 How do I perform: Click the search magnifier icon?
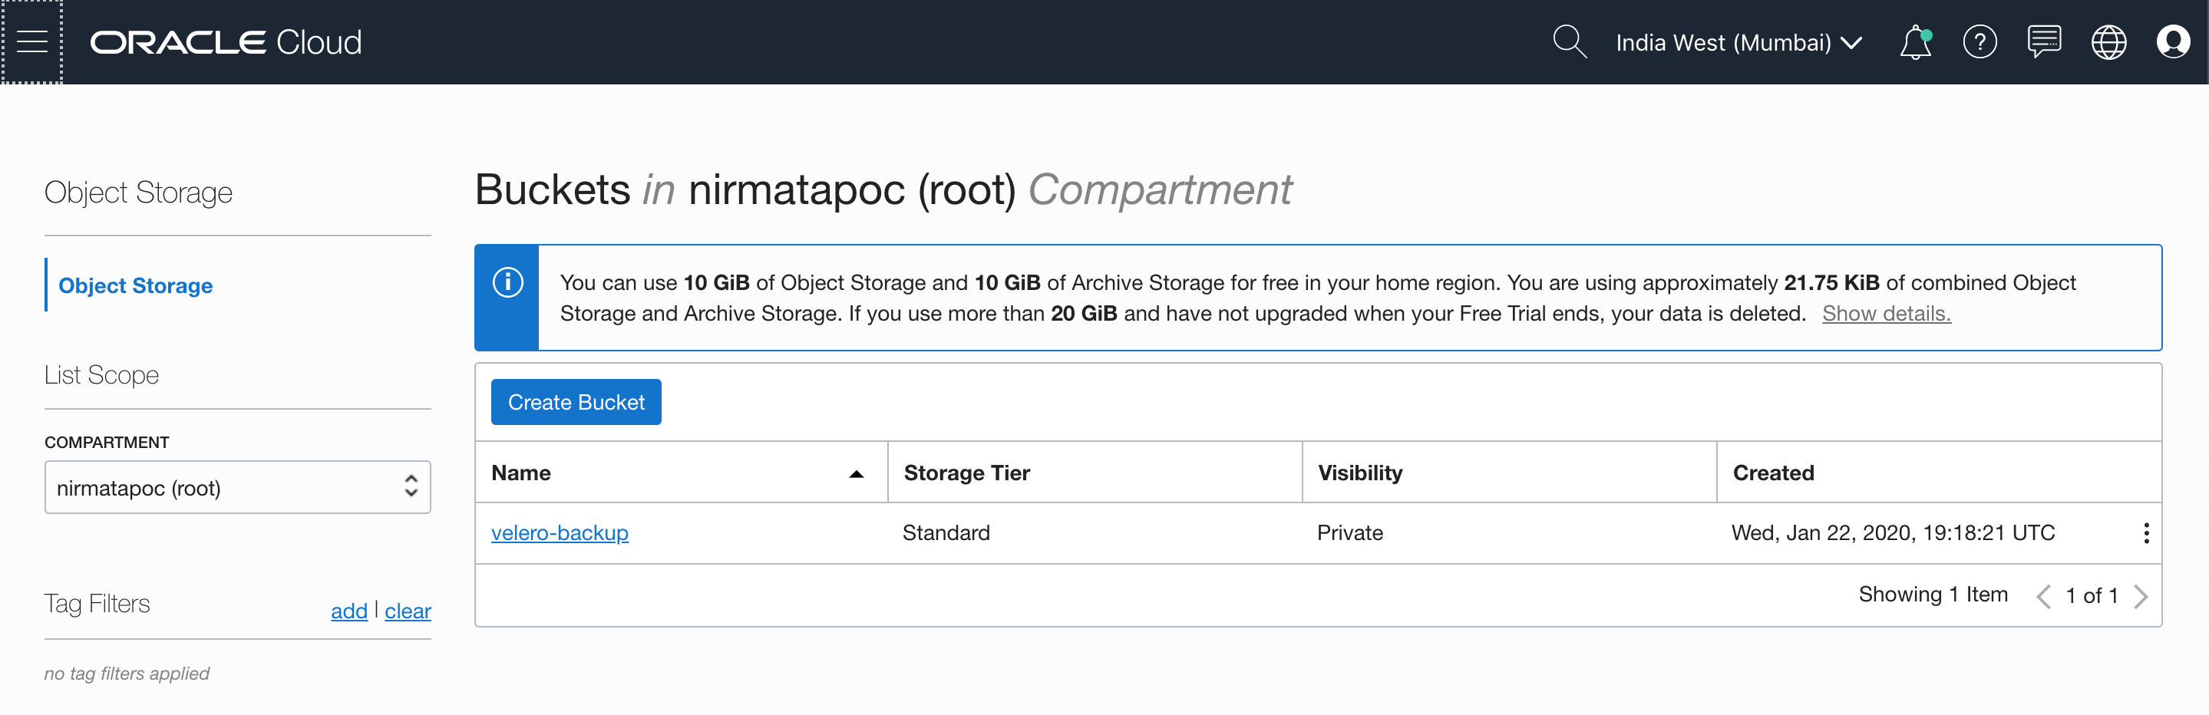pyautogui.click(x=1570, y=41)
